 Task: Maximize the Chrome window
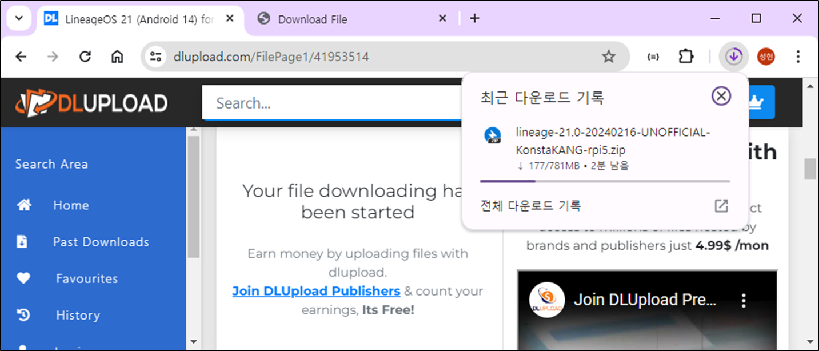point(756,18)
